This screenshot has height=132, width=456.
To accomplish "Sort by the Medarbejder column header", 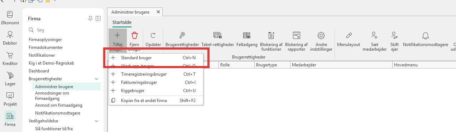I will click(x=341, y=65).
